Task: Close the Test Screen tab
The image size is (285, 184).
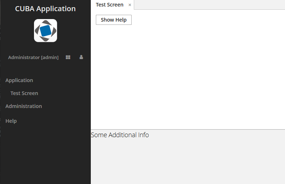Action: (x=130, y=5)
